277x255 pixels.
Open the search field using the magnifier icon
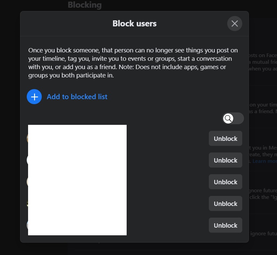click(228, 118)
